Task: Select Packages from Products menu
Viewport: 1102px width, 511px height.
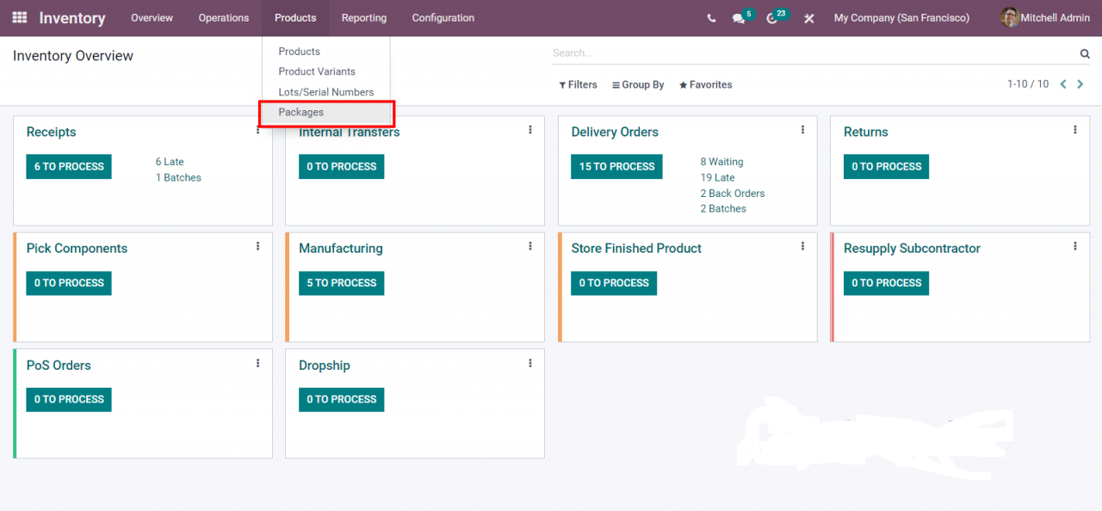Action: [301, 113]
